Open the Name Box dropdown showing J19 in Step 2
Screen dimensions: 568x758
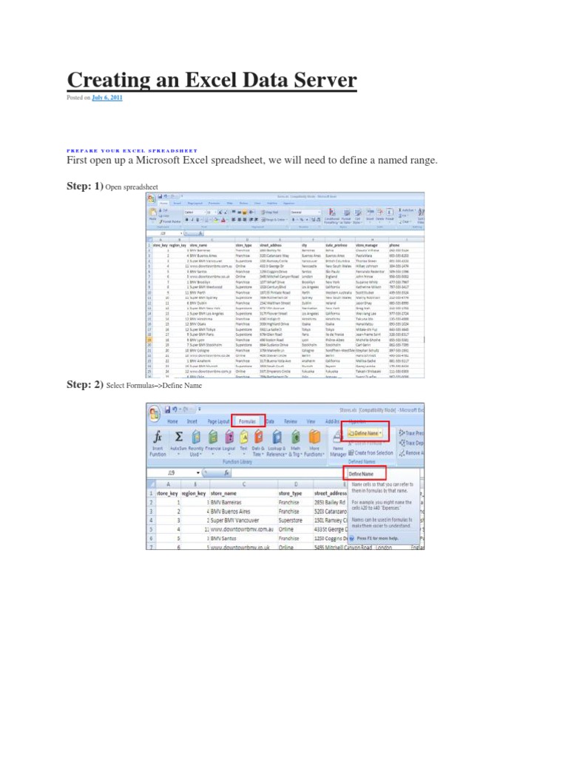pos(198,473)
